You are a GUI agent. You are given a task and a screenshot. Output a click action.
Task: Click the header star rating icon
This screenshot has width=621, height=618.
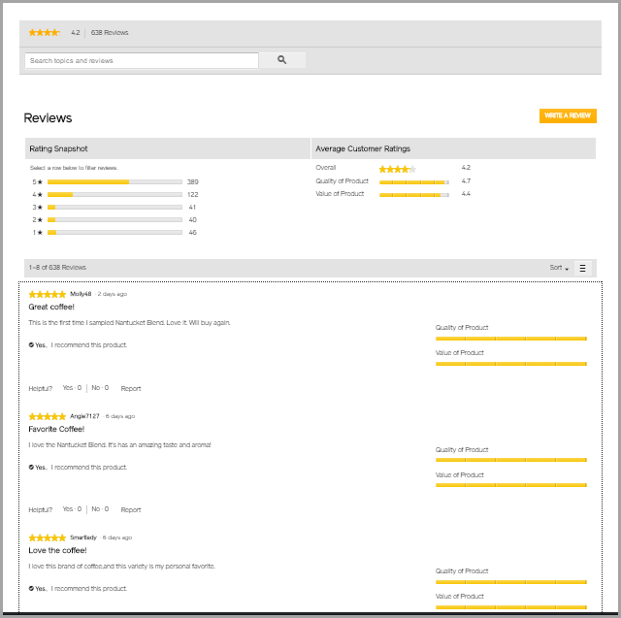pos(44,33)
